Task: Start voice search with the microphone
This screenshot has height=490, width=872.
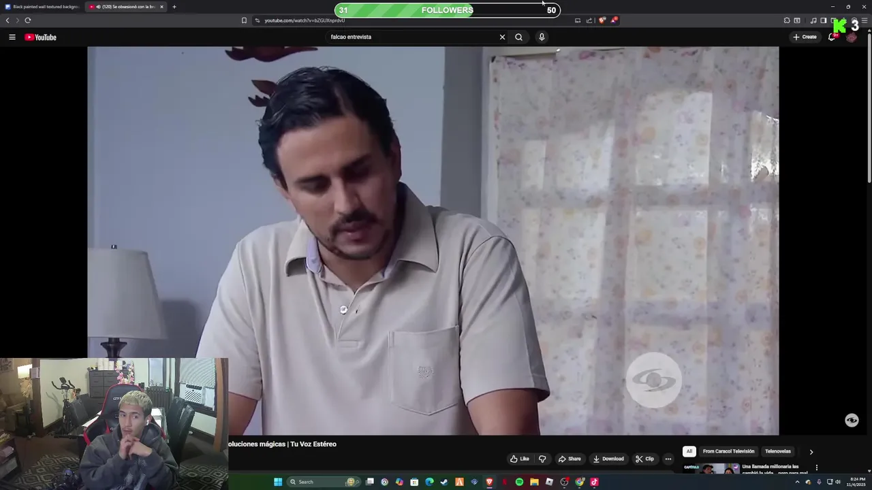Action: 542,37
